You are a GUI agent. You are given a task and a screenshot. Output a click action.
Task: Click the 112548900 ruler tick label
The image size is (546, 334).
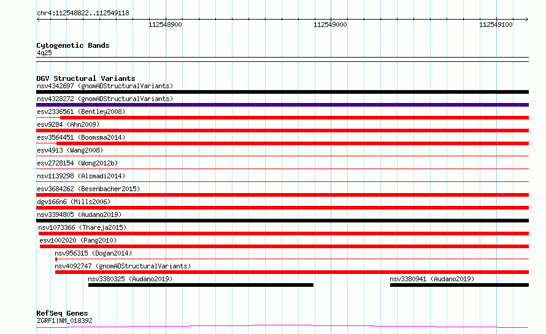(166, 25)
